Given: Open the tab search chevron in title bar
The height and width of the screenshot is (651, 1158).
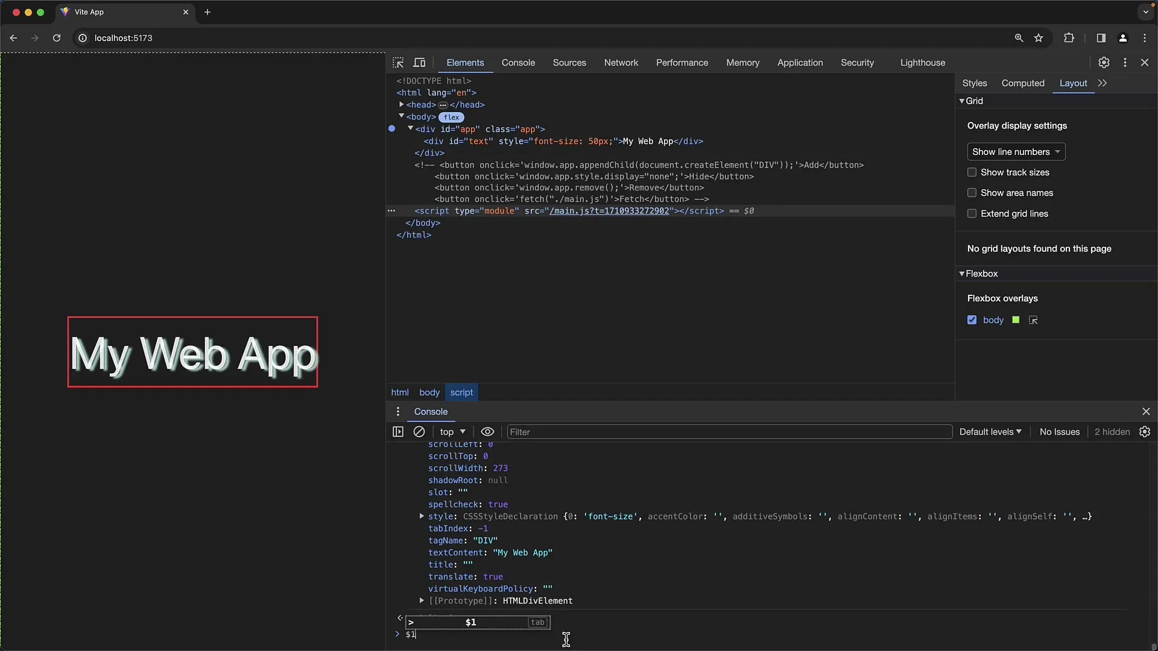Looking at the screenshot, I should [x=1145, y=12].
